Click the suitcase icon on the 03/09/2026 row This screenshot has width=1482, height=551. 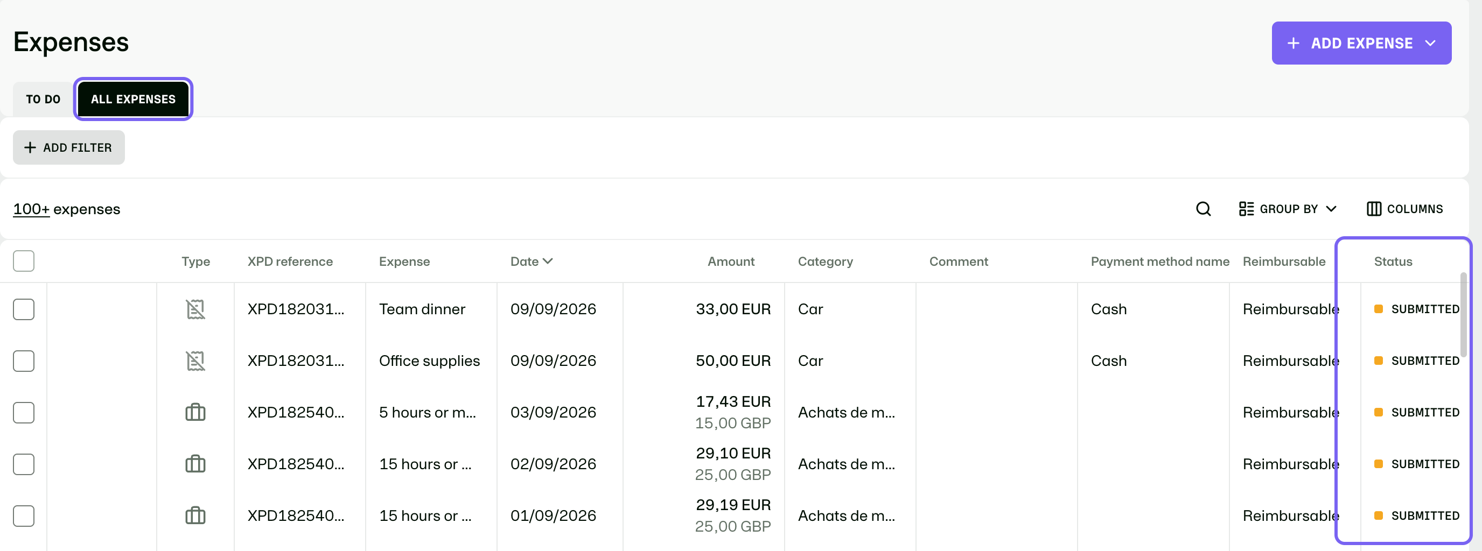195,412
